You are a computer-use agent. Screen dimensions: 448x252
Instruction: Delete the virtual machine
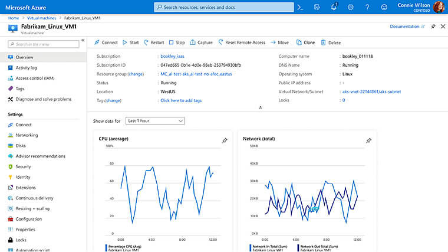pyautogui.click(x=331, y=42)
